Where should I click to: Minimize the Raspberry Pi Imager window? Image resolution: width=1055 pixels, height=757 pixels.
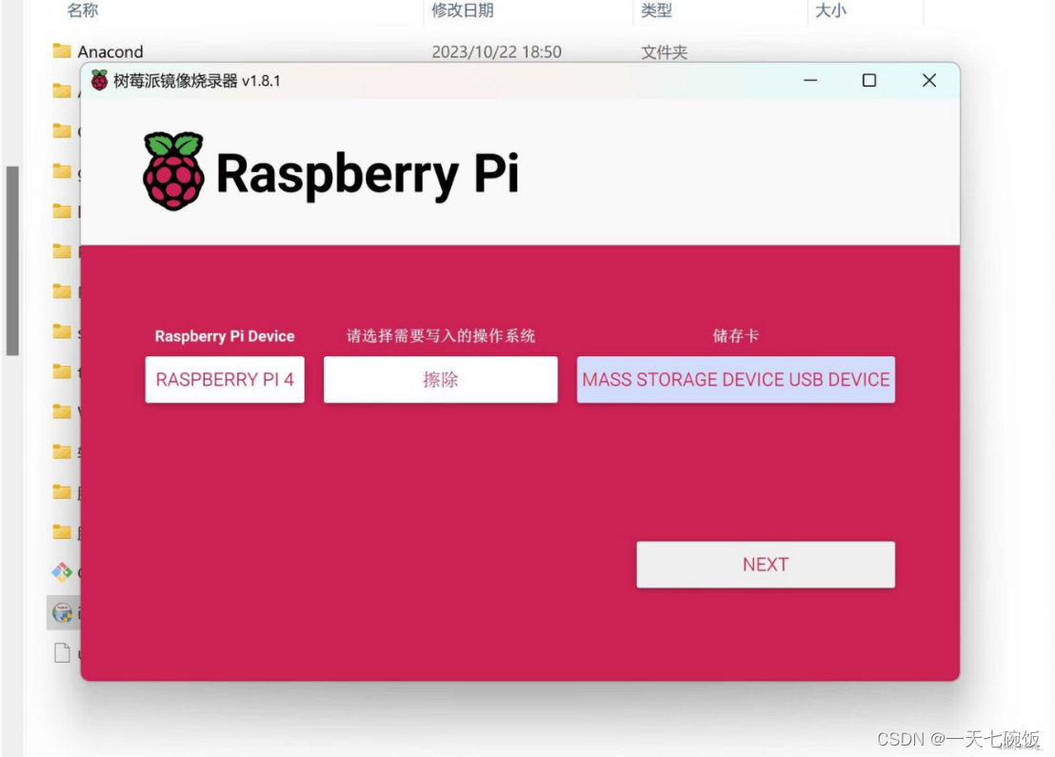[x=810, y=80]
